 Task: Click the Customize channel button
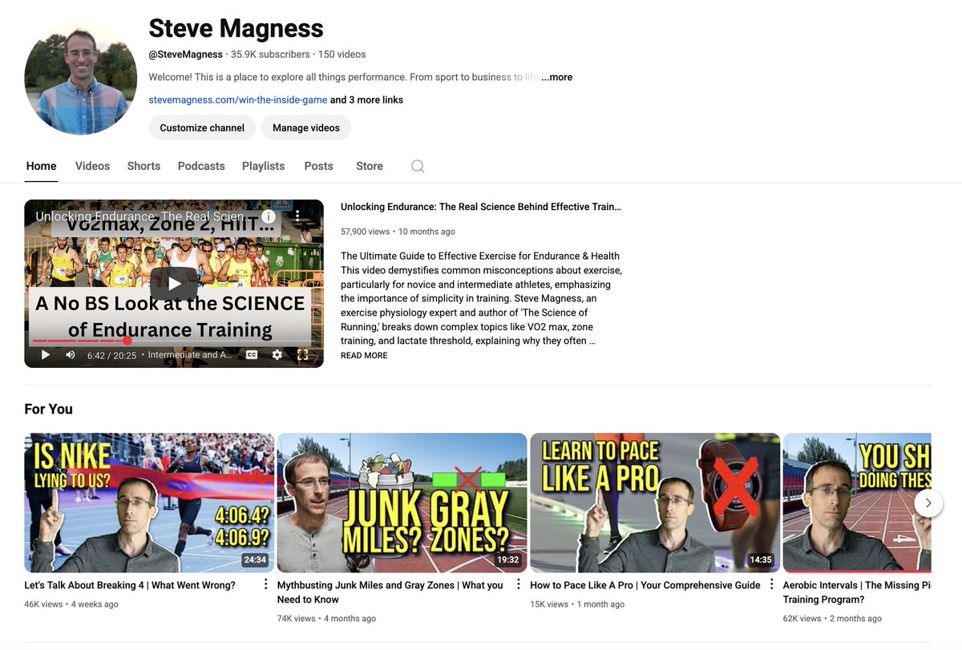[201, 127]
